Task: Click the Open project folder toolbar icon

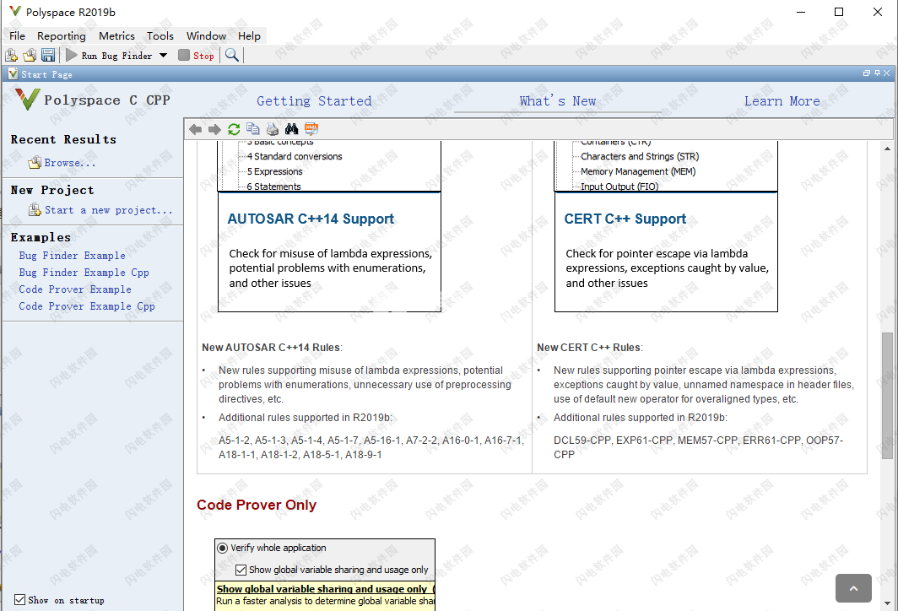Action: [30, 55]
